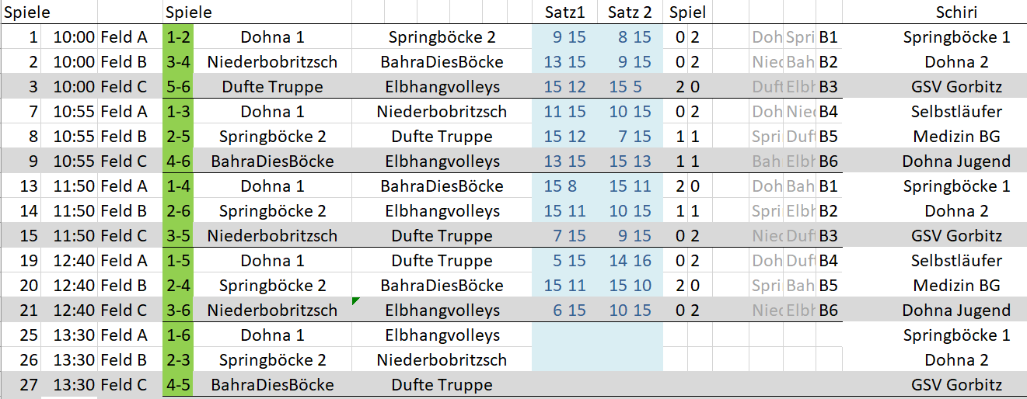
Task: Click the "12:40" time in game 20 row
Action: [x=74, y=286]
